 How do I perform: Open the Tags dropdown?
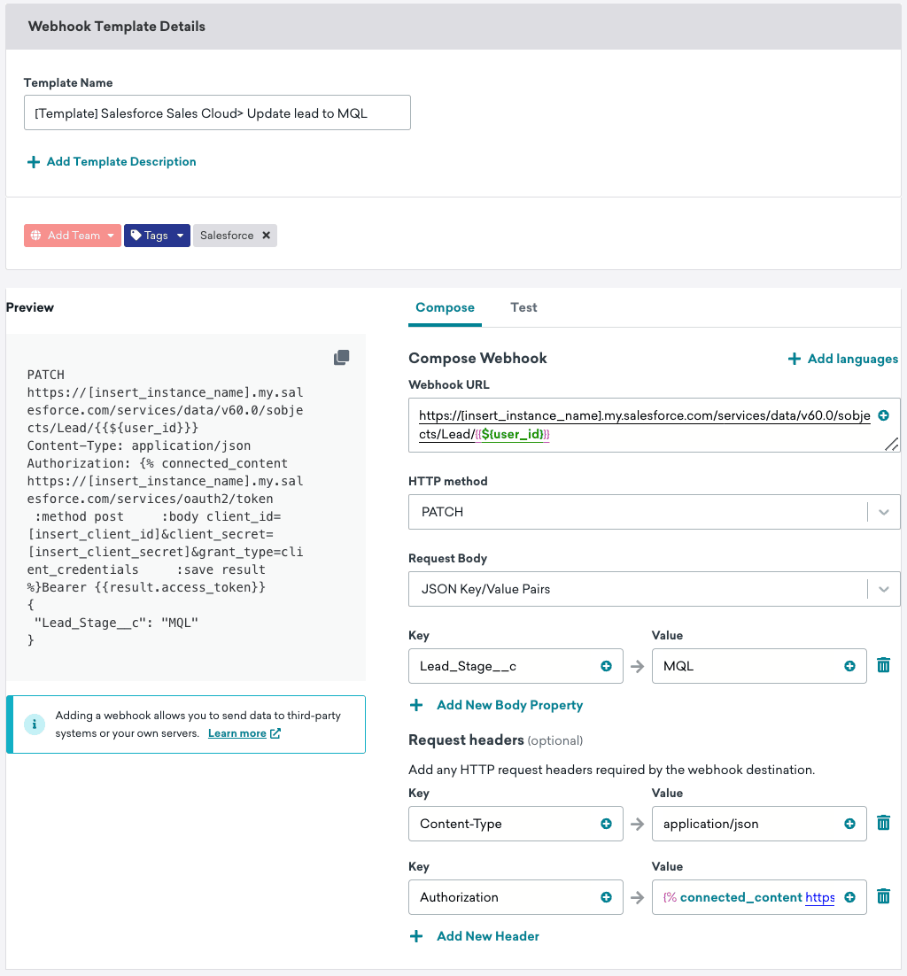(157, 236)
